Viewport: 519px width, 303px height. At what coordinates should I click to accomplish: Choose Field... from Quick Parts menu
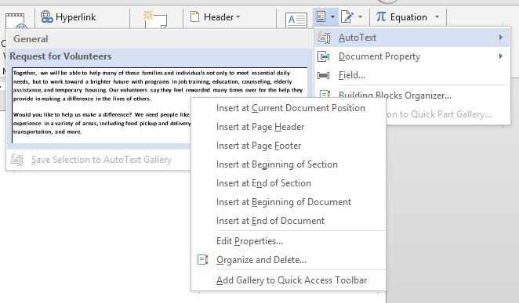point(412,75)
